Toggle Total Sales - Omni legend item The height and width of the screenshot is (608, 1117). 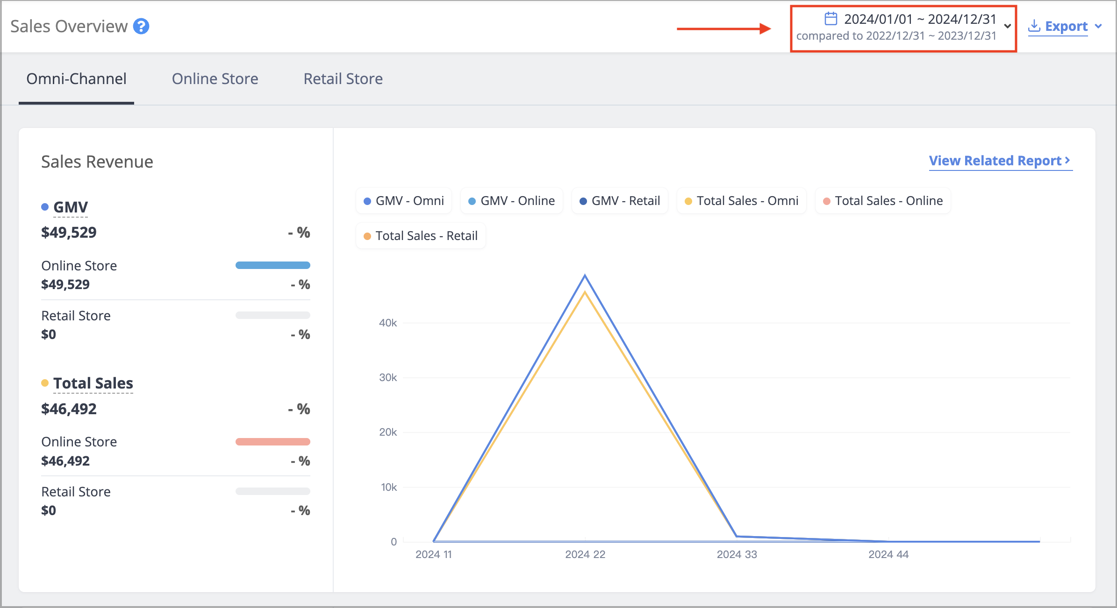[x=742, y=201]
